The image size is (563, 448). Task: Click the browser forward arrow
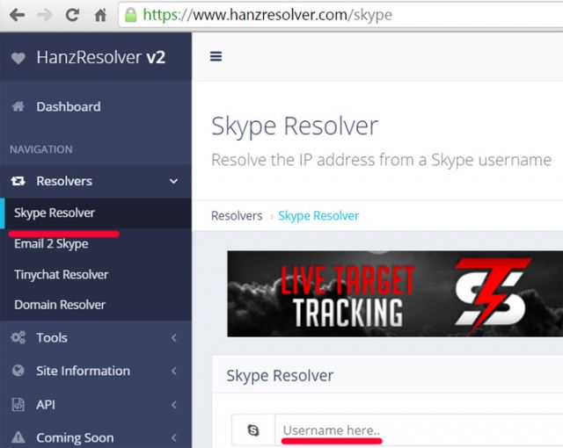point(44,15)
